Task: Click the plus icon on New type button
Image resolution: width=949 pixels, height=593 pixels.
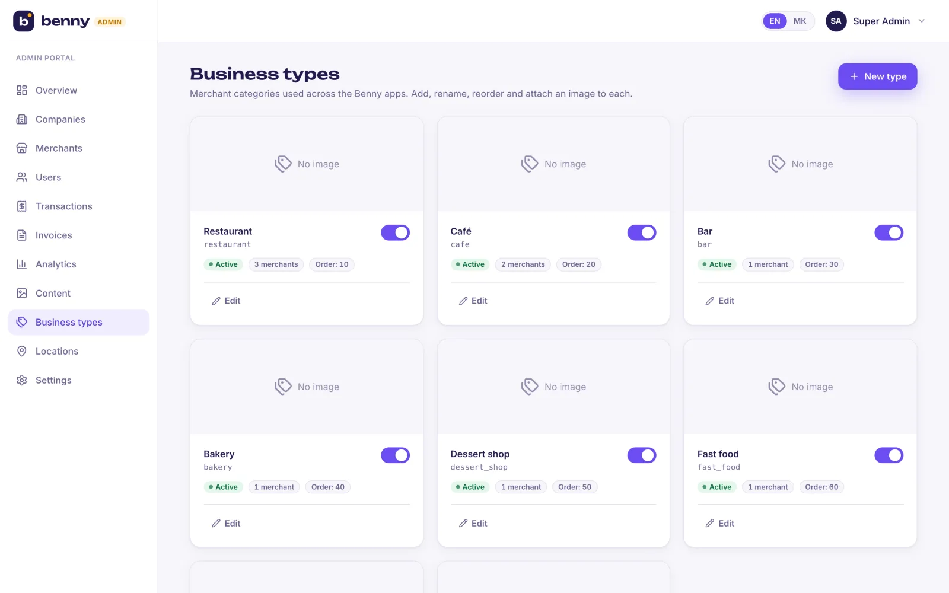Action: (854, 76)
